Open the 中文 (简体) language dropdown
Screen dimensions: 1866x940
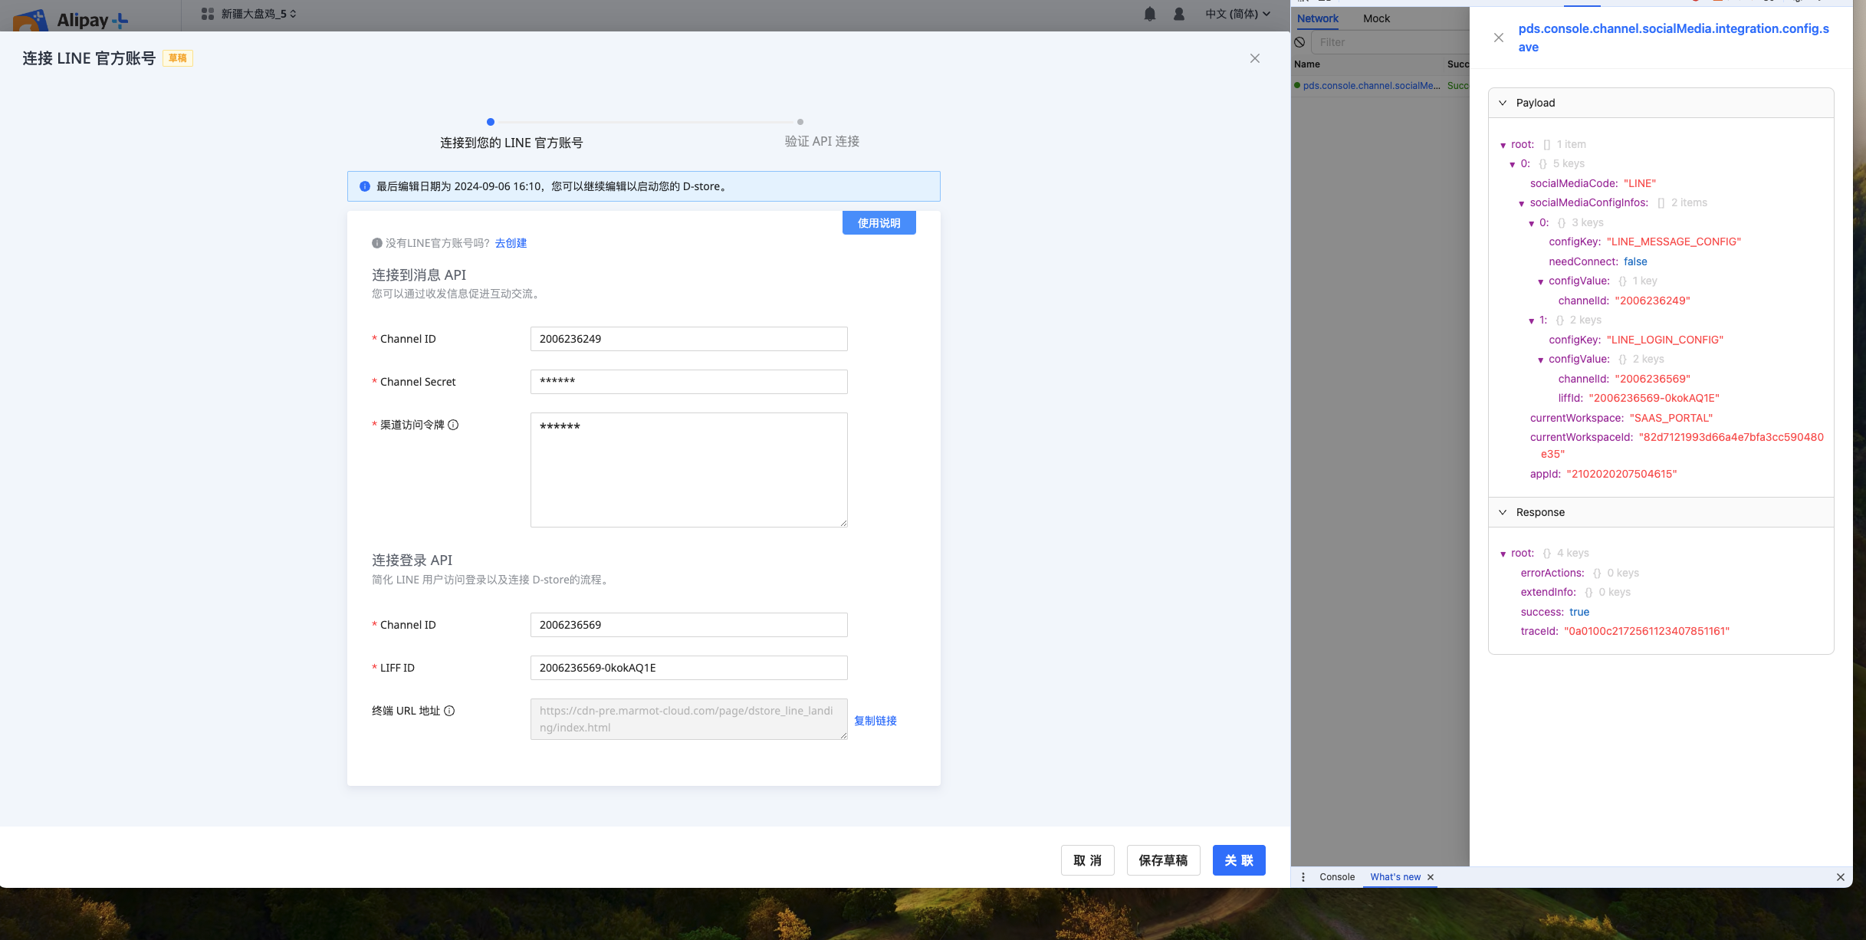pos(1237,14)
